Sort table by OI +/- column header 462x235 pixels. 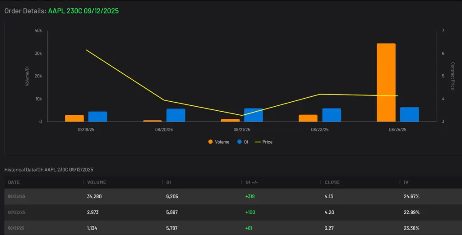click(252, 182)
